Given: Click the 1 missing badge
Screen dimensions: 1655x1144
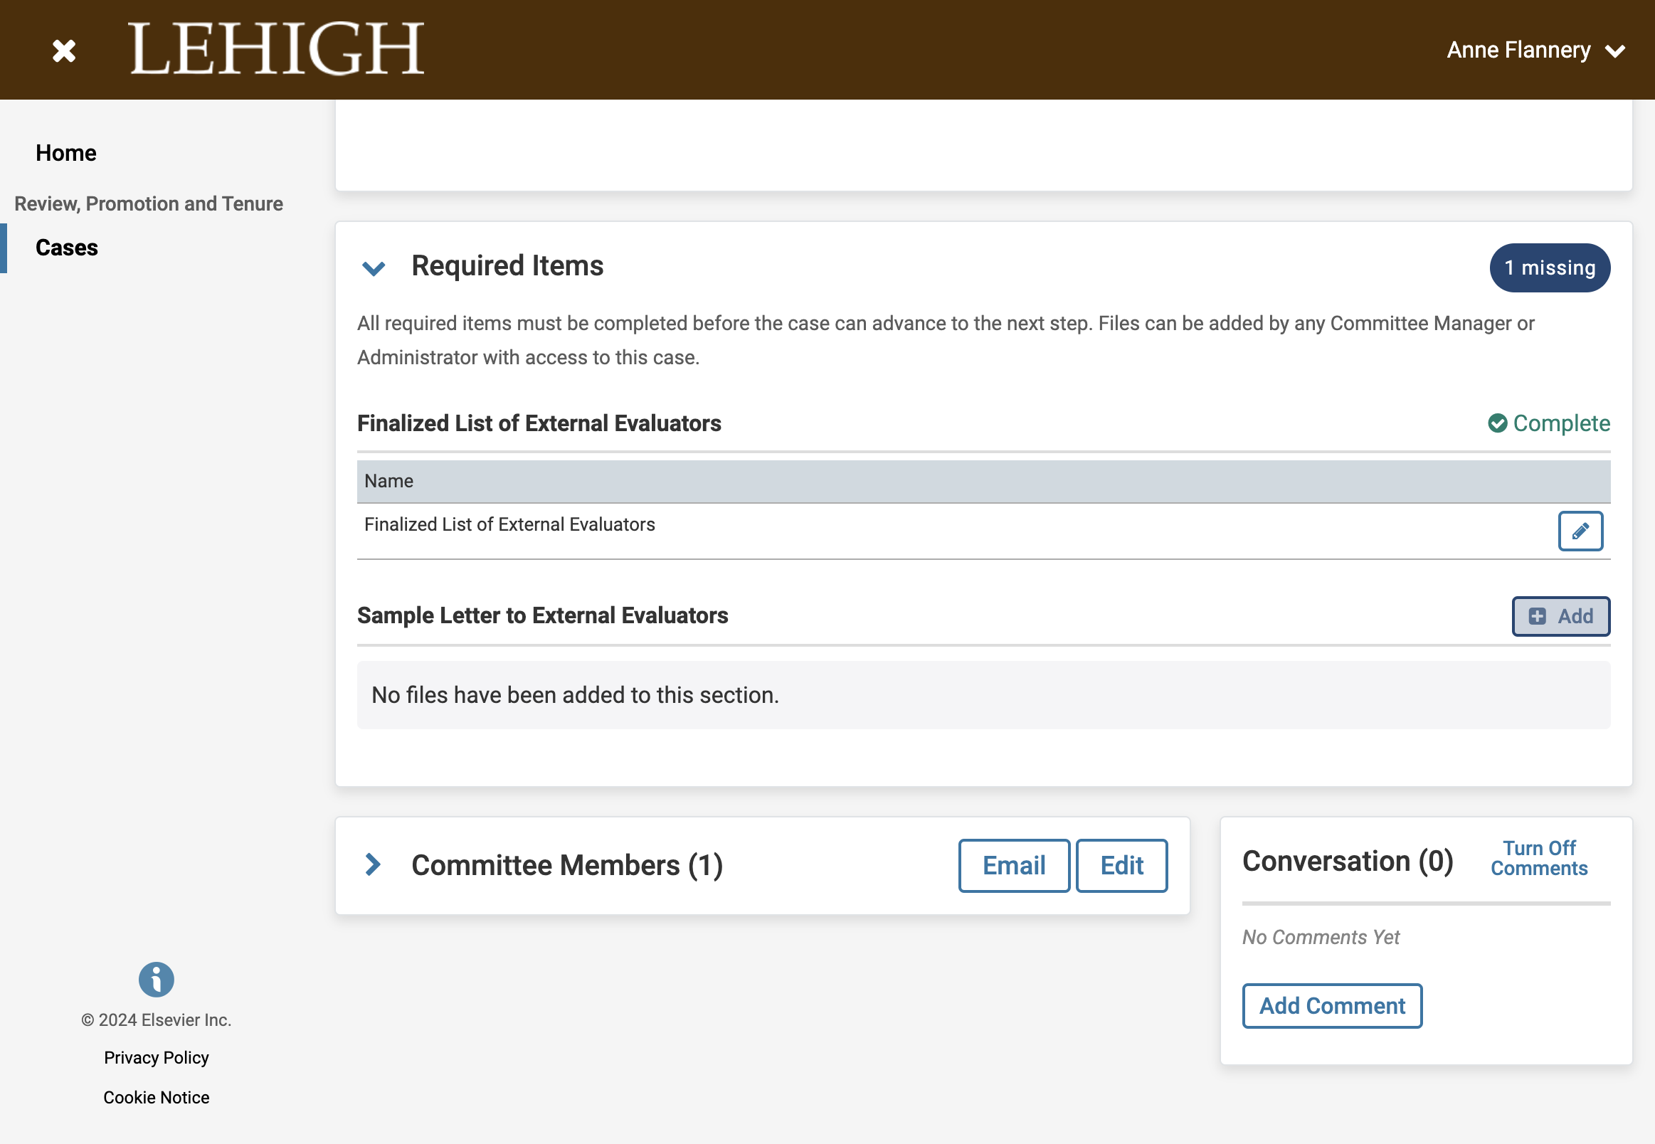Looking at the screenshot, I should (x=1550, y=268).
